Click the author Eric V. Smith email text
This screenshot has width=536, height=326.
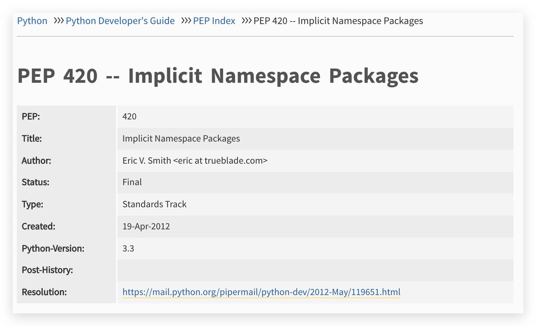pyautogui.click(x=195, y=161)
